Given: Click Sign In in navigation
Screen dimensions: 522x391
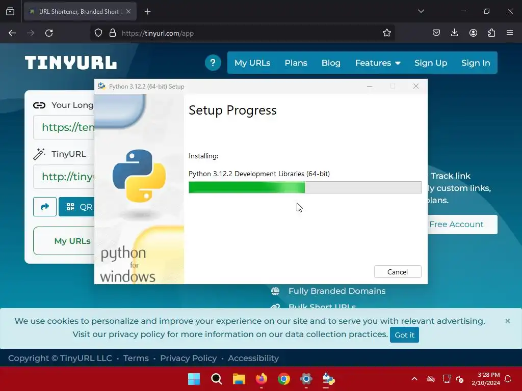Looking at the screenshot, I should click(x=476, y=63).
